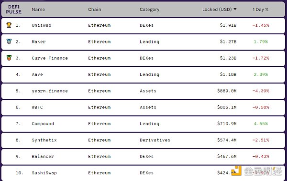Open the Synthetix project link
The width and height of the screenshot is (287, 181).
(44, 140)
